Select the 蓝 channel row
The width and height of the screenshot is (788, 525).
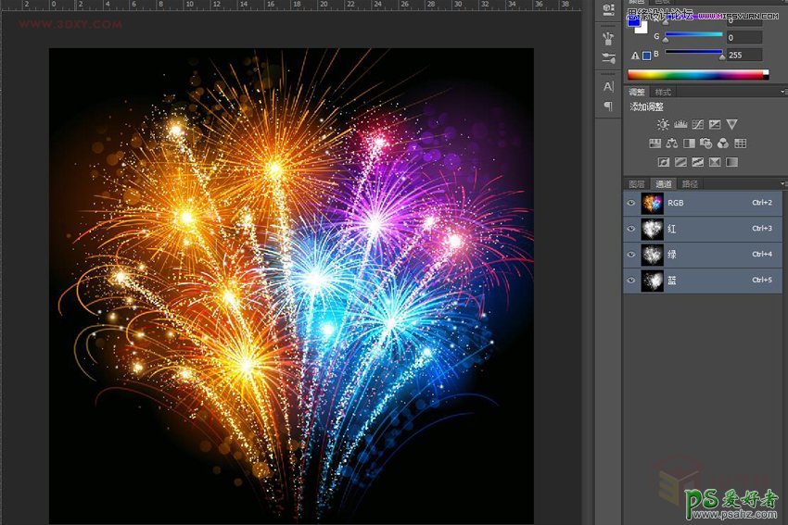tap(703, 281)
